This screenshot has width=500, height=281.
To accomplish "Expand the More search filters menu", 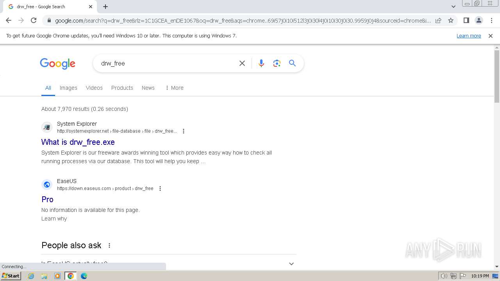I will [174, 88].
